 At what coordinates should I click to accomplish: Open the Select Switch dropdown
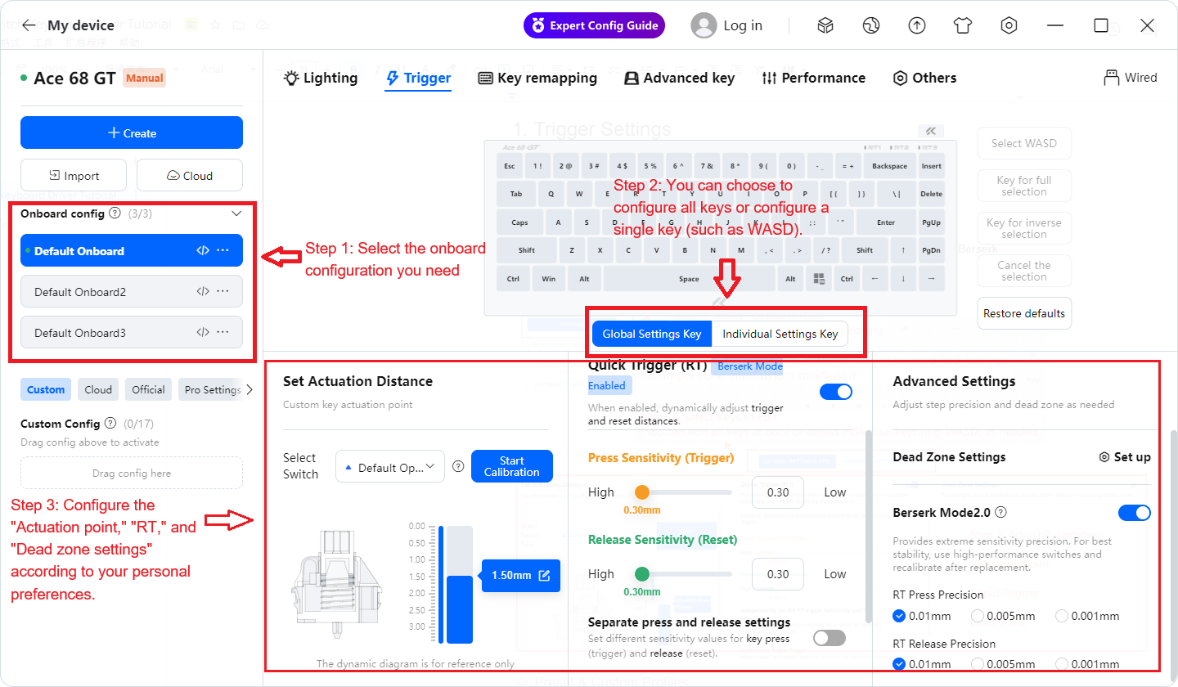[390, 467]
